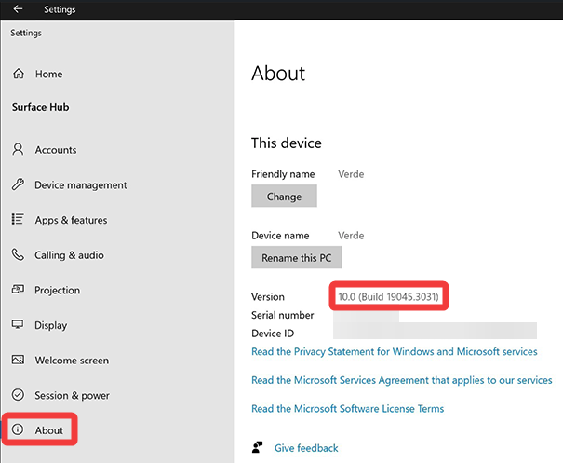Click the Version label

coord(268,297)
